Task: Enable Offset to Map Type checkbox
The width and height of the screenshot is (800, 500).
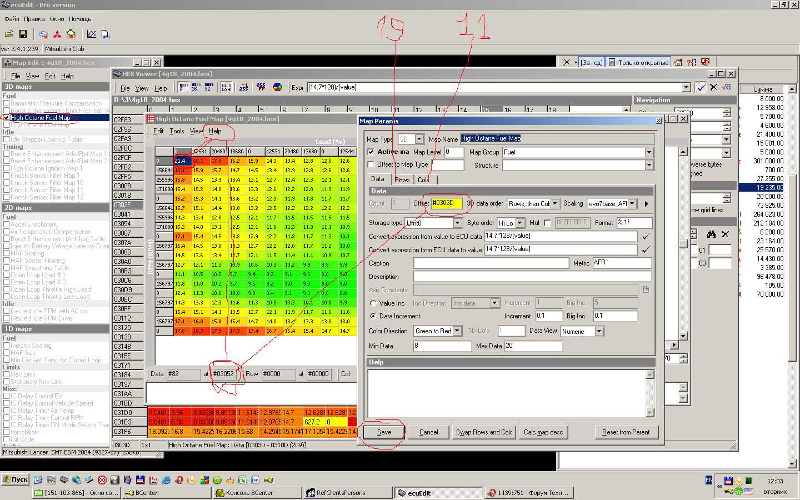Action: tap(371, 164)
